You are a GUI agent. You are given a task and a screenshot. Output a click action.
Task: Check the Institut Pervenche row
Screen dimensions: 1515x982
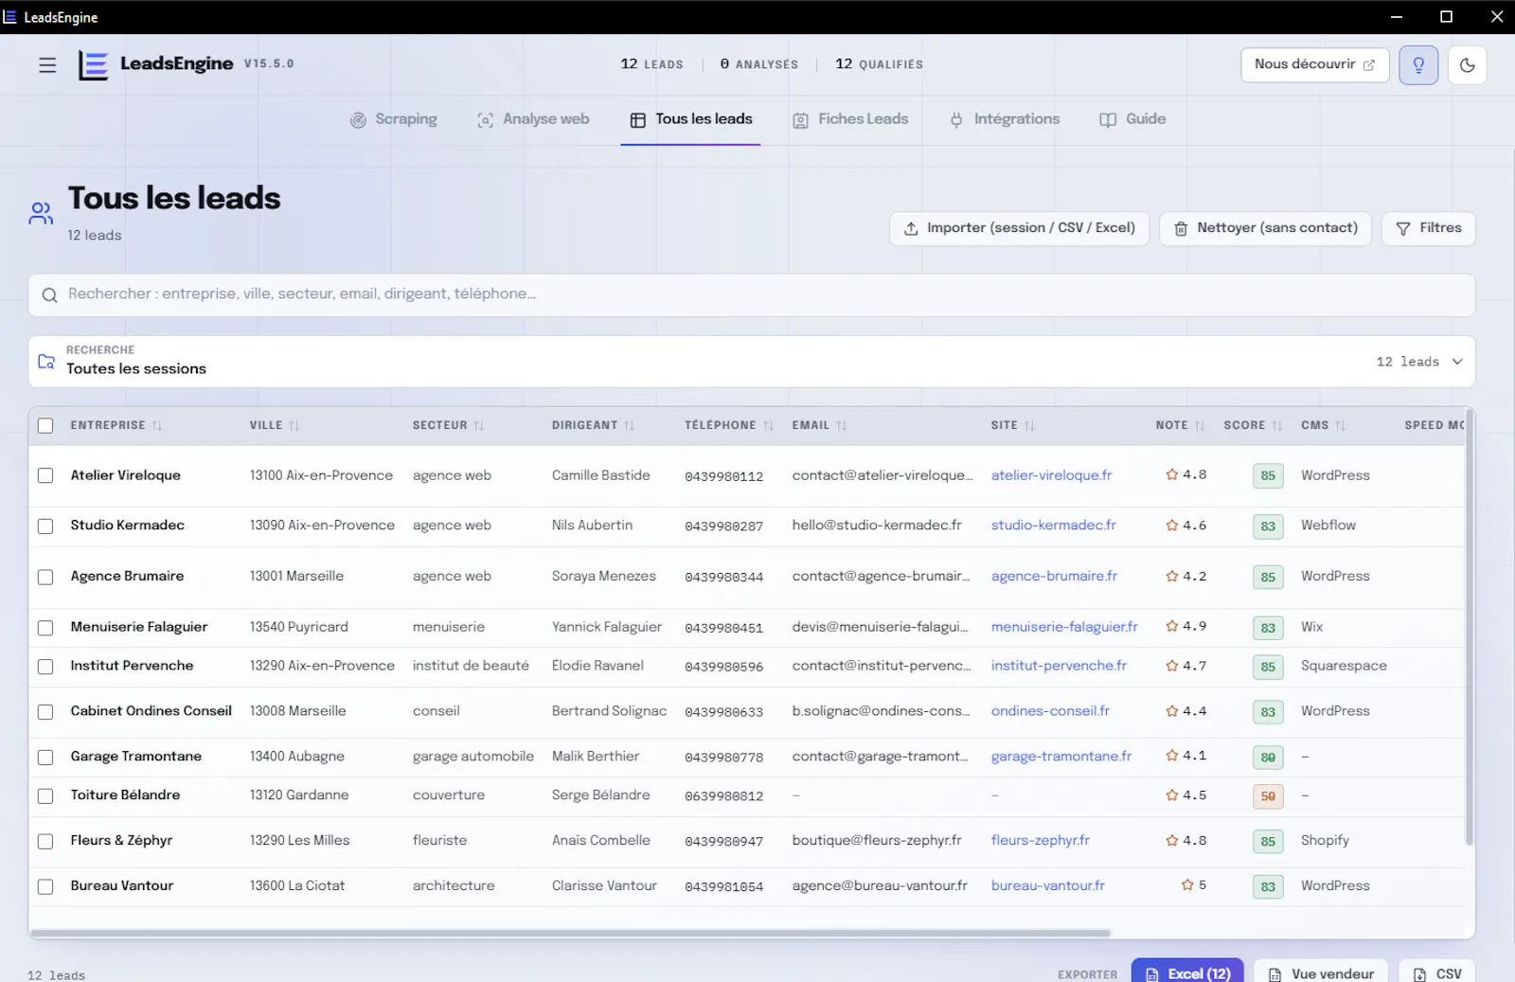click(x=45, y=667)
